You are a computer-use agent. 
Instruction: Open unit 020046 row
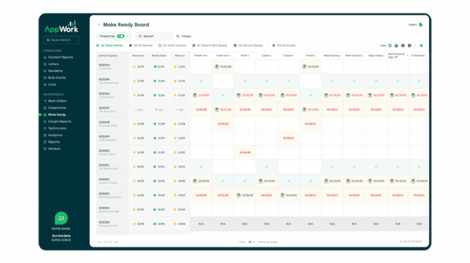coord(262,95)
